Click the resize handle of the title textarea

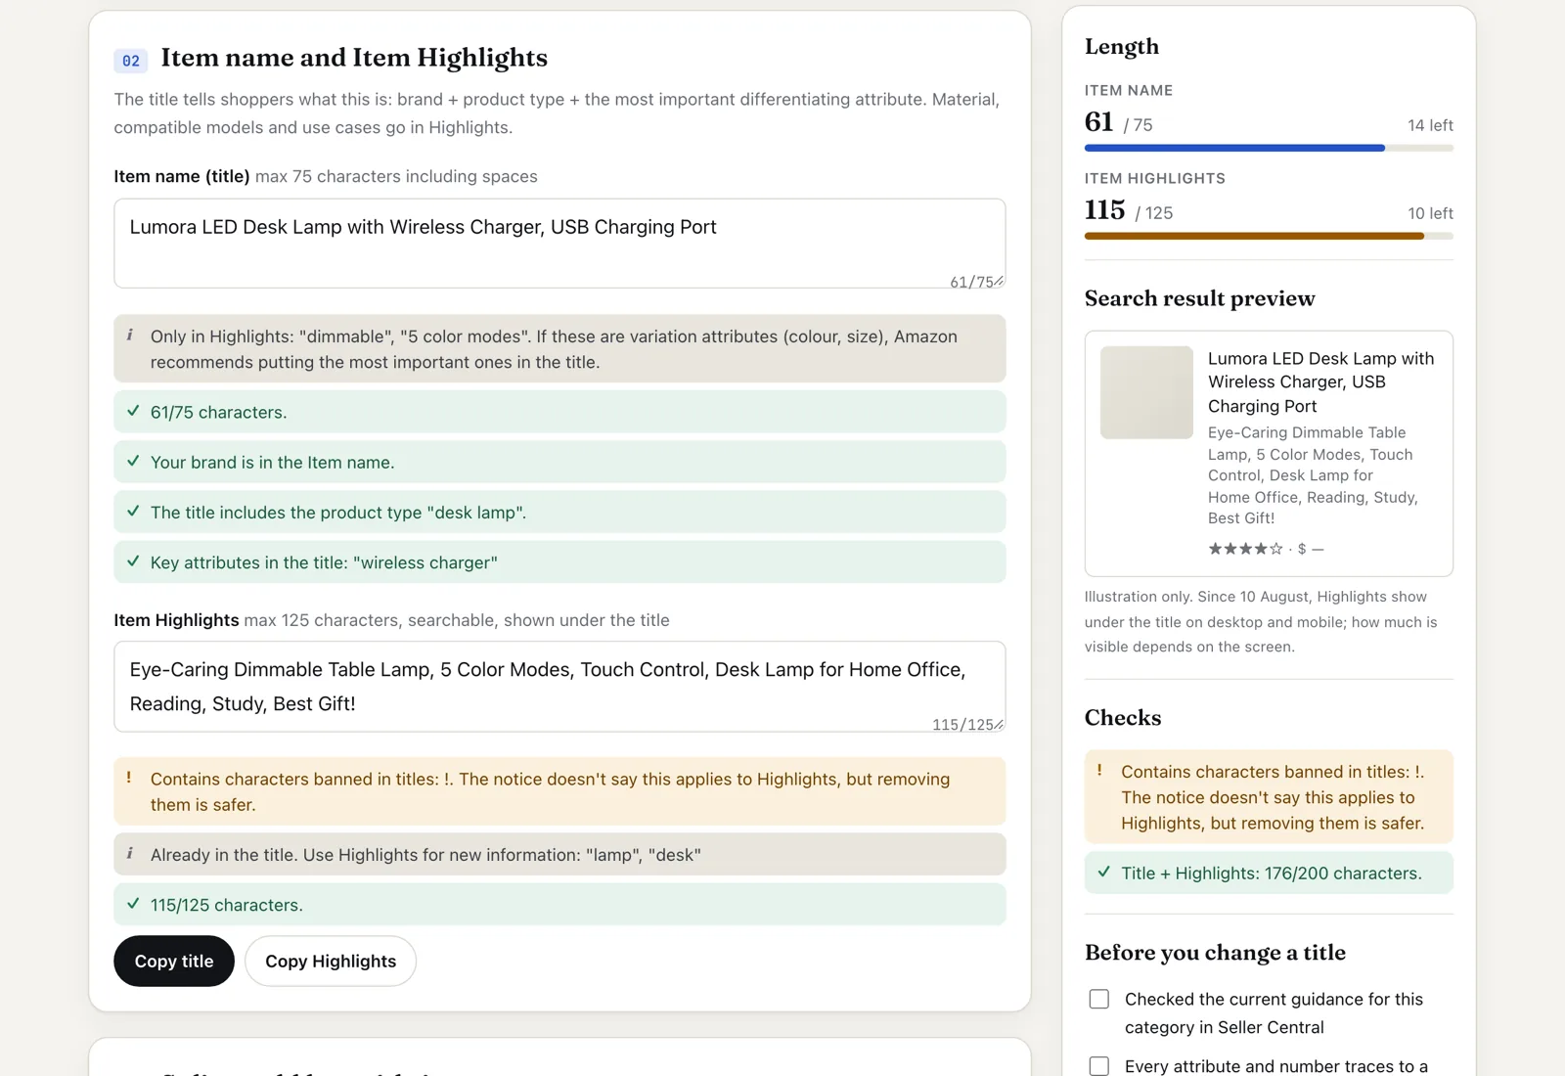pyautogui.click(x=999, y=282)
